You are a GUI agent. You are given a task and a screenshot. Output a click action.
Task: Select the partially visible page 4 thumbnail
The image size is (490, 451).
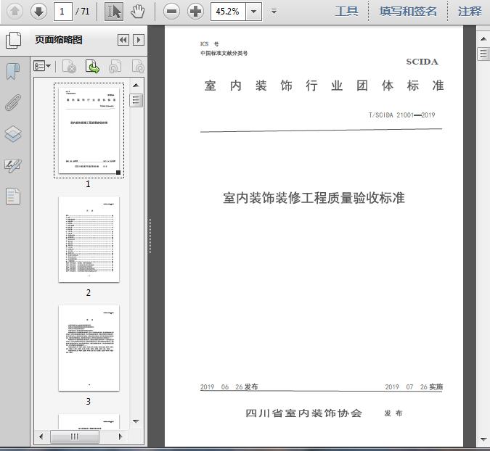click(x=89, y=422)
